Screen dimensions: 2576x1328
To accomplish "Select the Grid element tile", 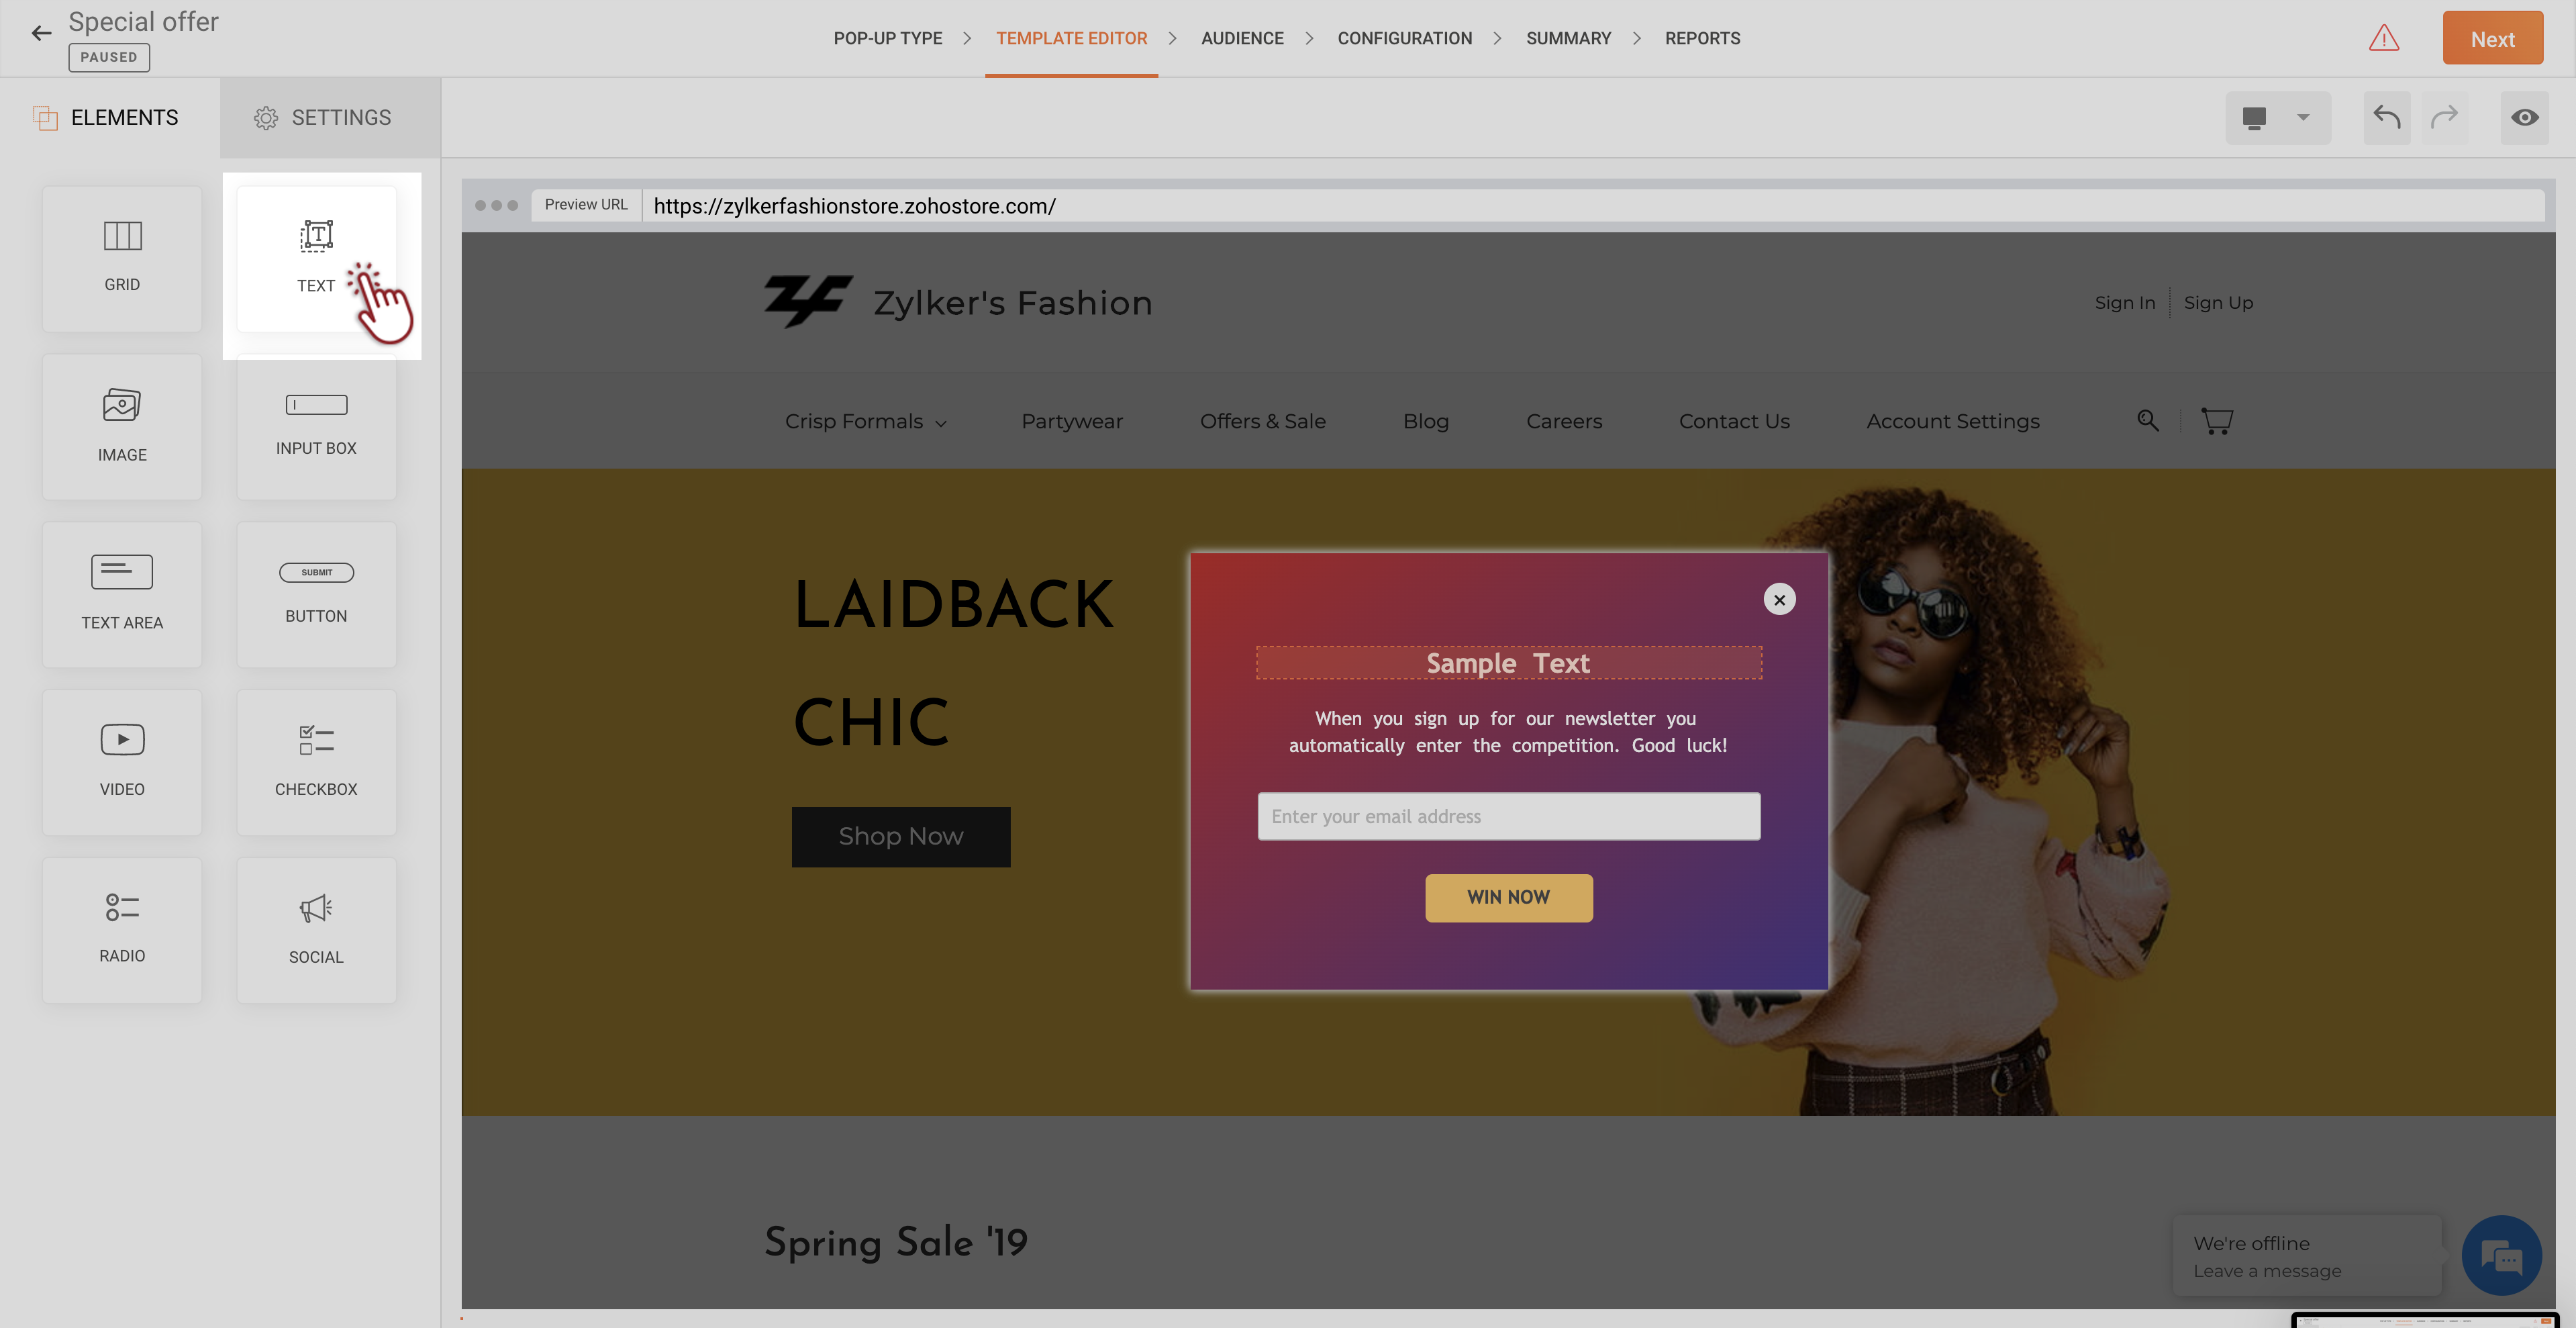I will [122, 258].
